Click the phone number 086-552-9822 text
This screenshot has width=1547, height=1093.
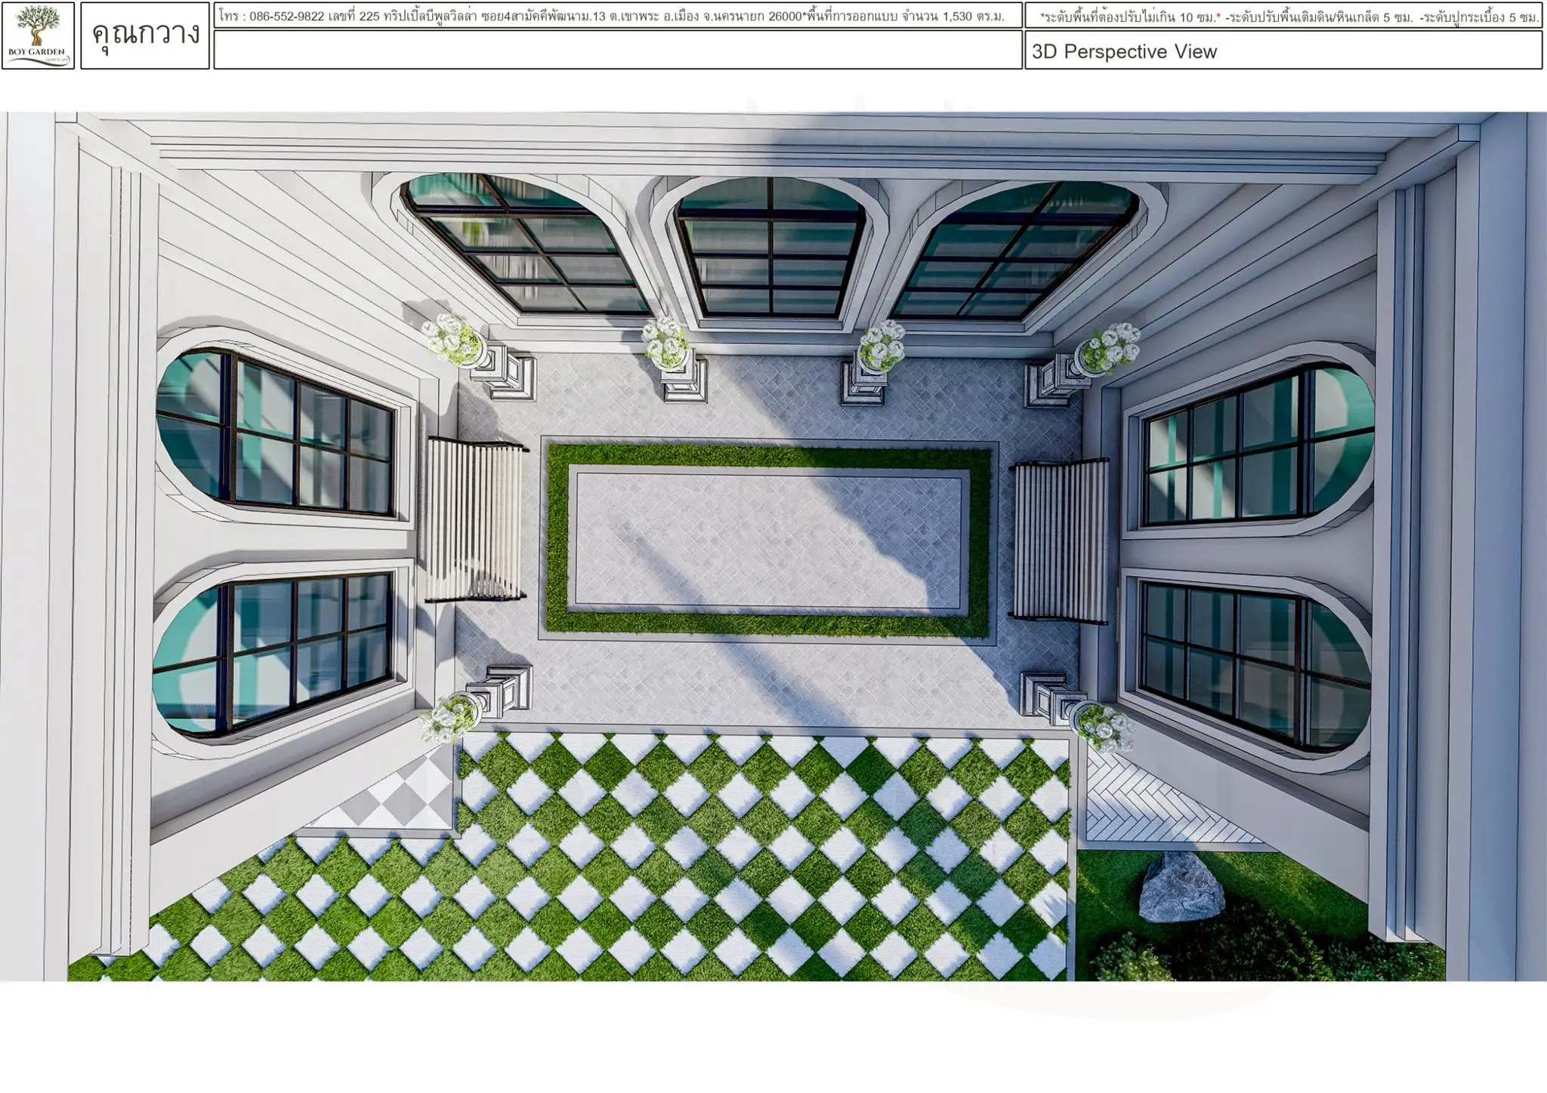tap(286, 16)
